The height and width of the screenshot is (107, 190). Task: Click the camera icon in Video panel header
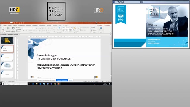click(x=141, y=2)
